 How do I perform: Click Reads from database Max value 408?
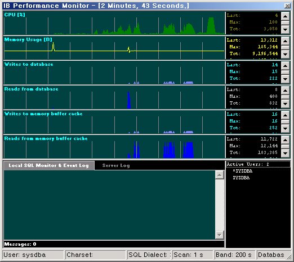pos(273,96)
